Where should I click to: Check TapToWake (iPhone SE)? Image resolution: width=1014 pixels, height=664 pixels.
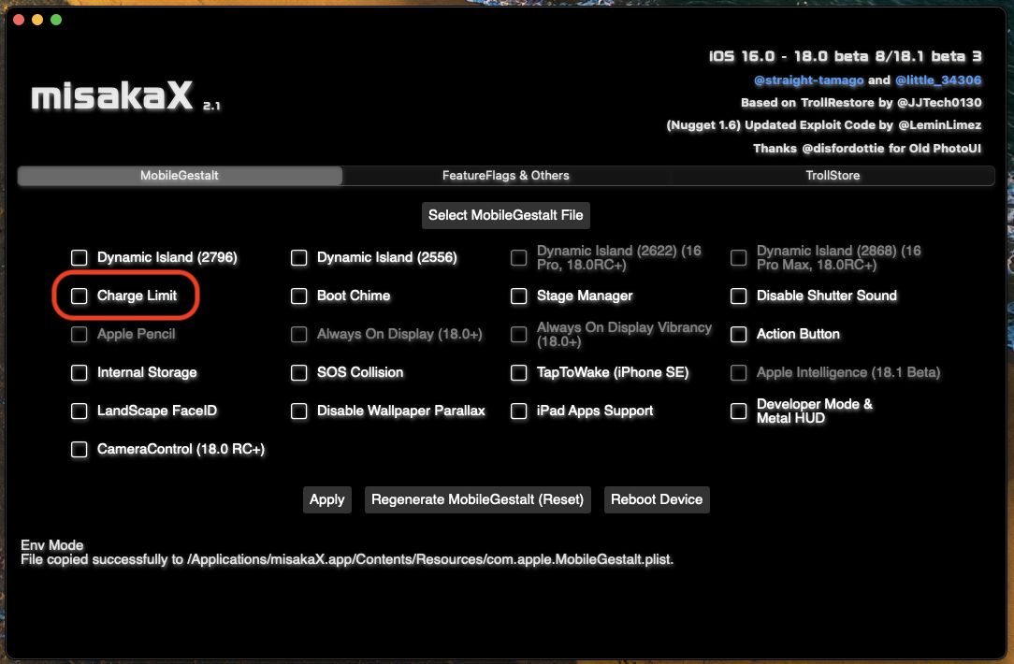(518, 372)
